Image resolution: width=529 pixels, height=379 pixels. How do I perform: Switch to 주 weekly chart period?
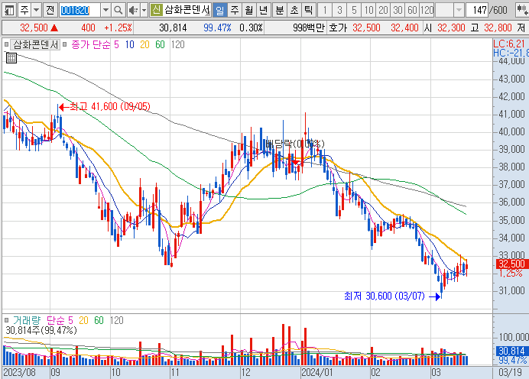[235, 10]
